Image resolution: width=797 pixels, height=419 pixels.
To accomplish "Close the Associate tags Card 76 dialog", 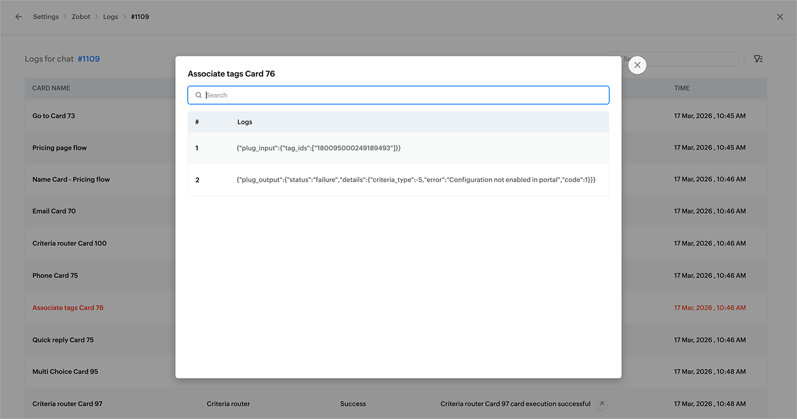I will pyautogui.click(x=637, y=65).
